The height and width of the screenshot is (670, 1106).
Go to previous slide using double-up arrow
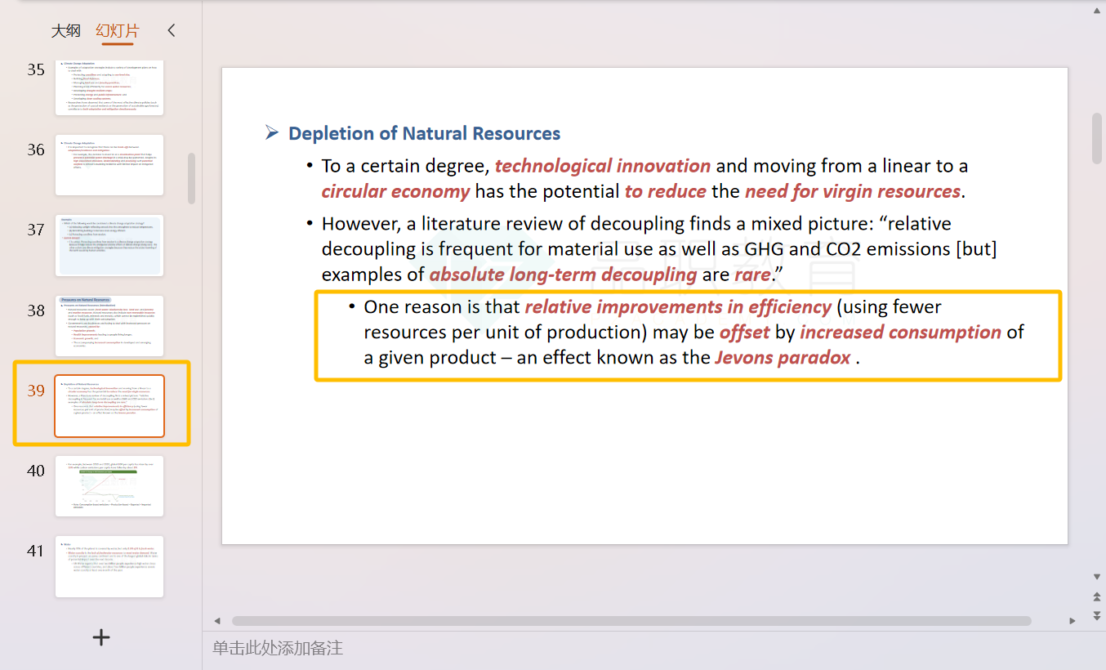(1098, 597)
